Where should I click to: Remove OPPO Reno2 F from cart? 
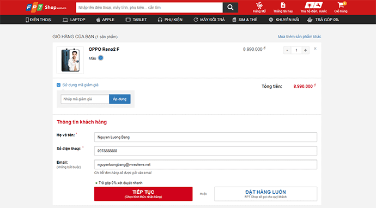[315, 49]
